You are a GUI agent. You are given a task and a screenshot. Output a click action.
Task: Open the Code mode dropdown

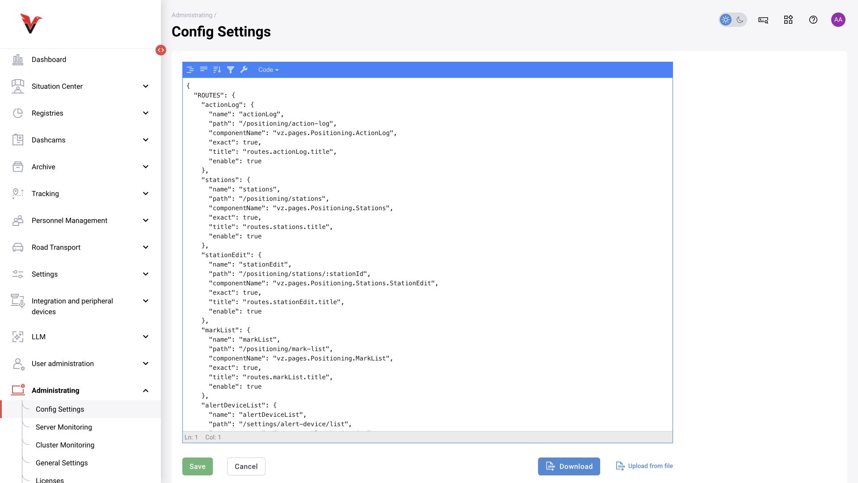(x=268, y=70)
